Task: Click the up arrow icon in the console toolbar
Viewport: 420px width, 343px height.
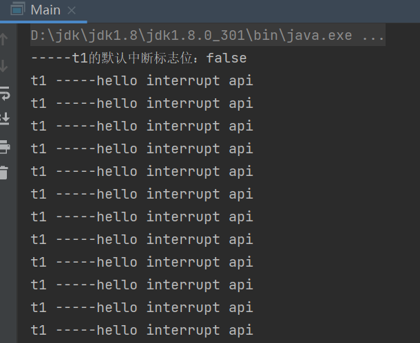Action: pos(4,39)
